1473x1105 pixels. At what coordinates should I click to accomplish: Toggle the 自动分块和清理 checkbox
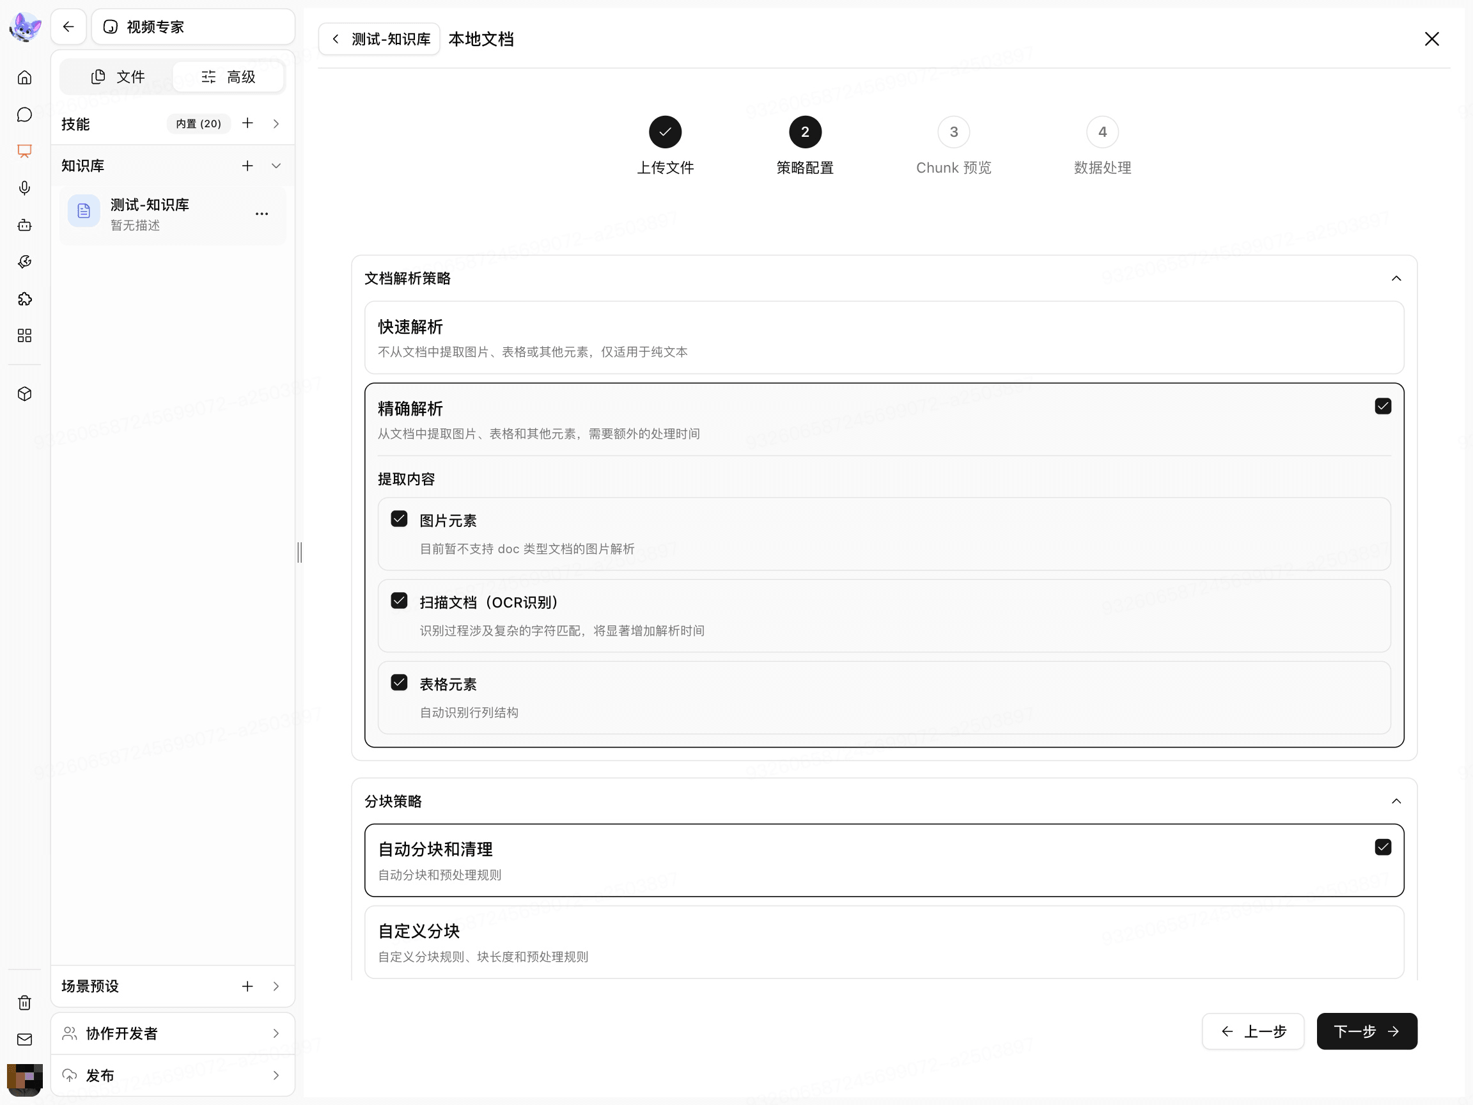pyautogui.click(x=1382, y=847)
